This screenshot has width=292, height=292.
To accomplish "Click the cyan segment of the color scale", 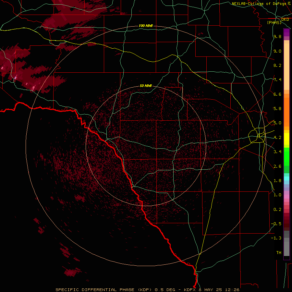I will click(x=286, y=178).
